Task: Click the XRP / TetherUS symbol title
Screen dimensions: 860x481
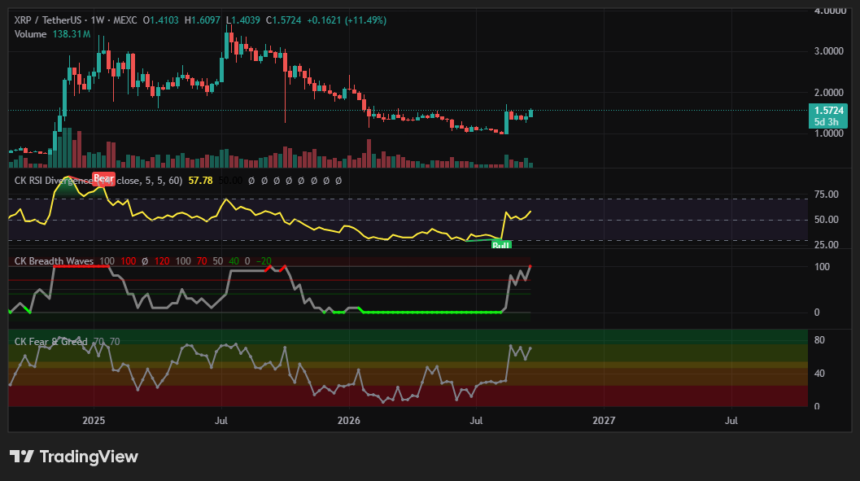Action: (48, 20)
